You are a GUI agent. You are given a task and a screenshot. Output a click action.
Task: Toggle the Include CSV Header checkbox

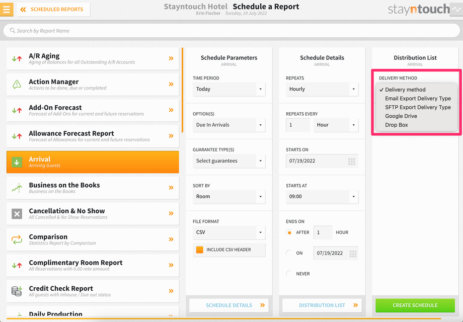(200, 250)
